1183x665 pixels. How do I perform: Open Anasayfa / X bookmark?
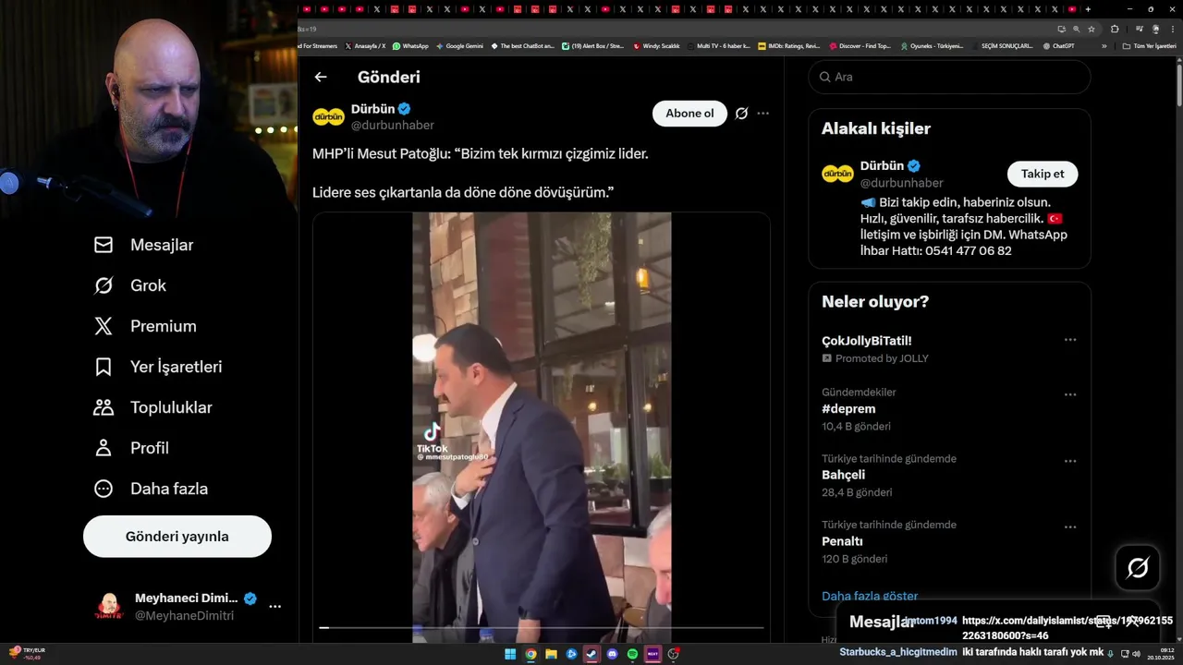click(365, 46)
